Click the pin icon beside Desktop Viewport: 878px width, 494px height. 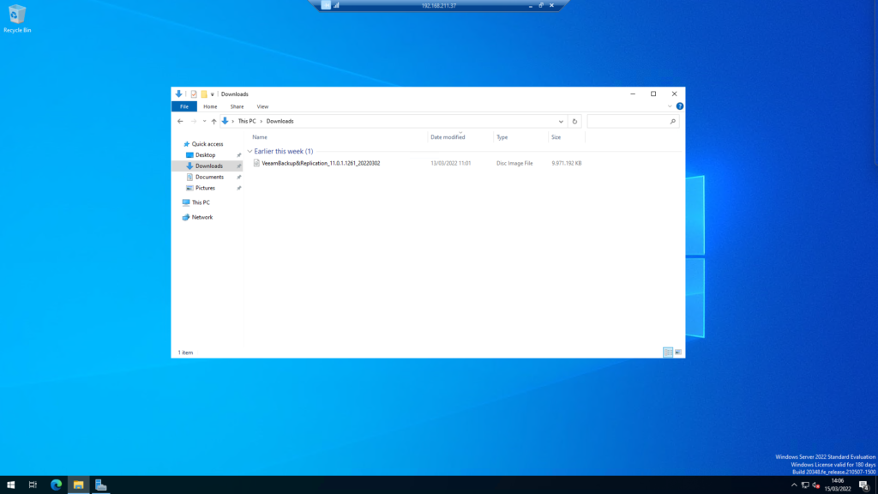pos(239,155)
